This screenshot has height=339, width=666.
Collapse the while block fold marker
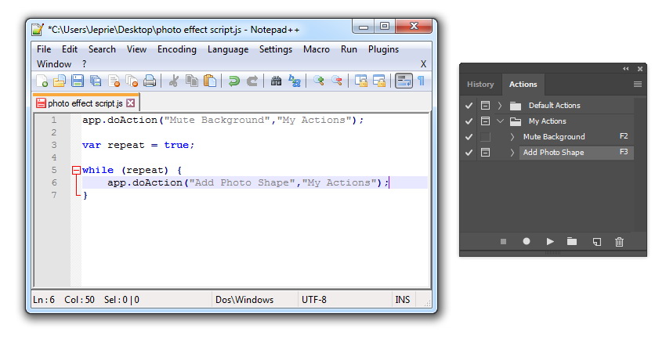coord(76,170)
